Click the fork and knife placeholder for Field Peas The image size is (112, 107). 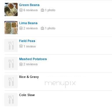[x=11, y=45]
